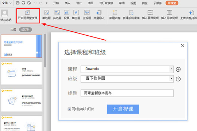
Task: Open the print preview icon
Action: click(29, 3)
